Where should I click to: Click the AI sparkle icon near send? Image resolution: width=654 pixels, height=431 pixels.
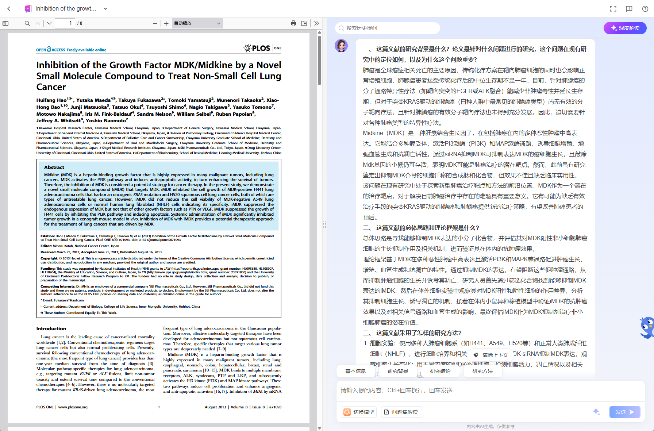597,412
